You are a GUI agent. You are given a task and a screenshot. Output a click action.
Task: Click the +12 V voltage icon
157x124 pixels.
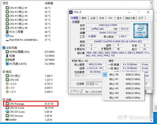point(7,92)
